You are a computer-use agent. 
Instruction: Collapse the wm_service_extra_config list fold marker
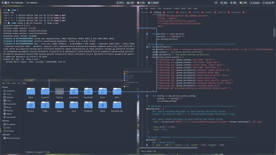click(147, 57)
